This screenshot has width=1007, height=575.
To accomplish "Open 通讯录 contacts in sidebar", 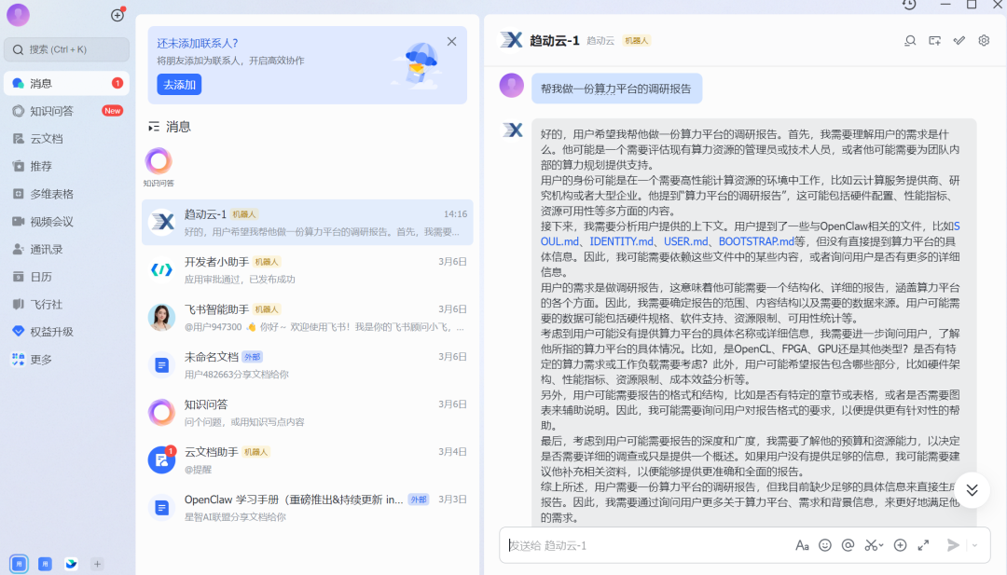I will pyautogui.click(x=67, y=249).
